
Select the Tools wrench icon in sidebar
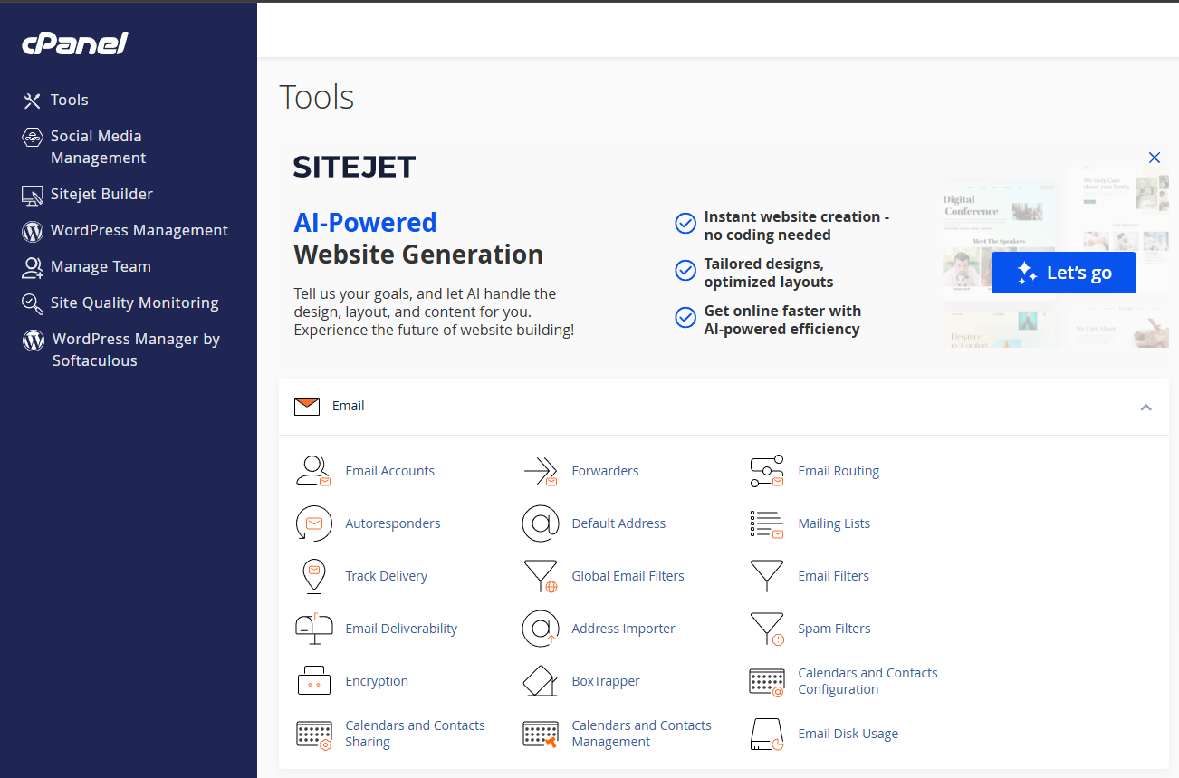coord(33,100)
